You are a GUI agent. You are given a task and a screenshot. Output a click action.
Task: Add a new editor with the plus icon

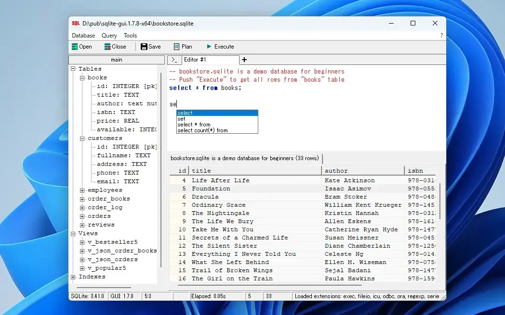[x=245, y=60]
